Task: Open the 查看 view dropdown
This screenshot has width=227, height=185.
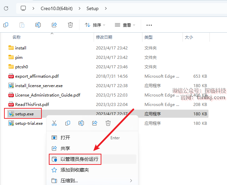Action: point(125,25)
